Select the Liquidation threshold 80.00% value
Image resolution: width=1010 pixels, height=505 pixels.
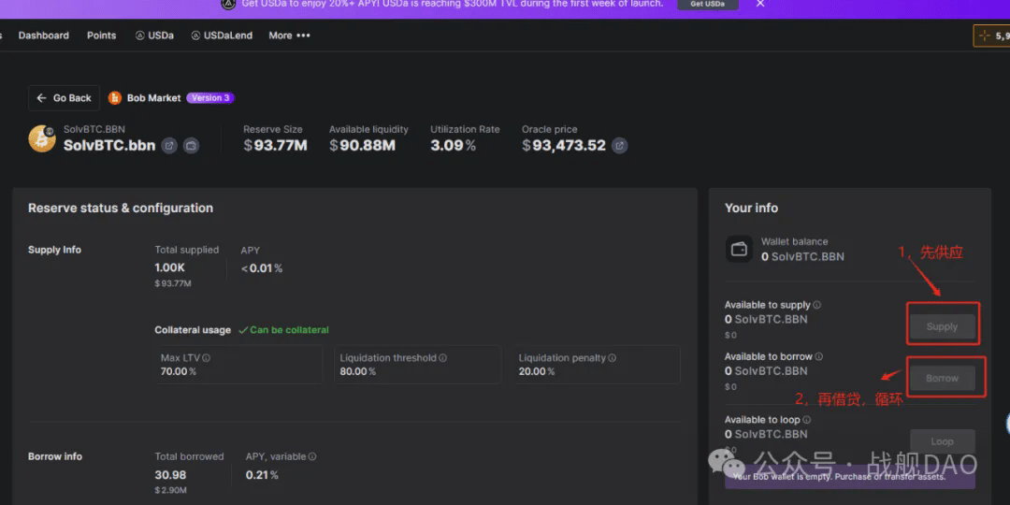(357, 371)
